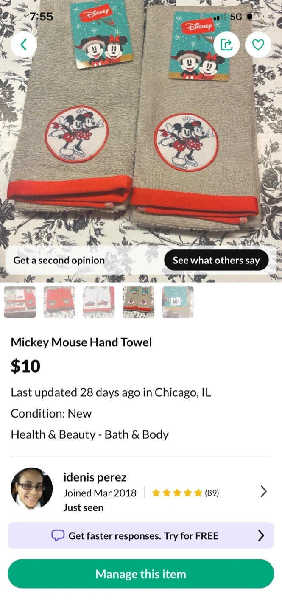Click See what others say button
The width and height of the screenshot is (282, 611).
(216, 260)
